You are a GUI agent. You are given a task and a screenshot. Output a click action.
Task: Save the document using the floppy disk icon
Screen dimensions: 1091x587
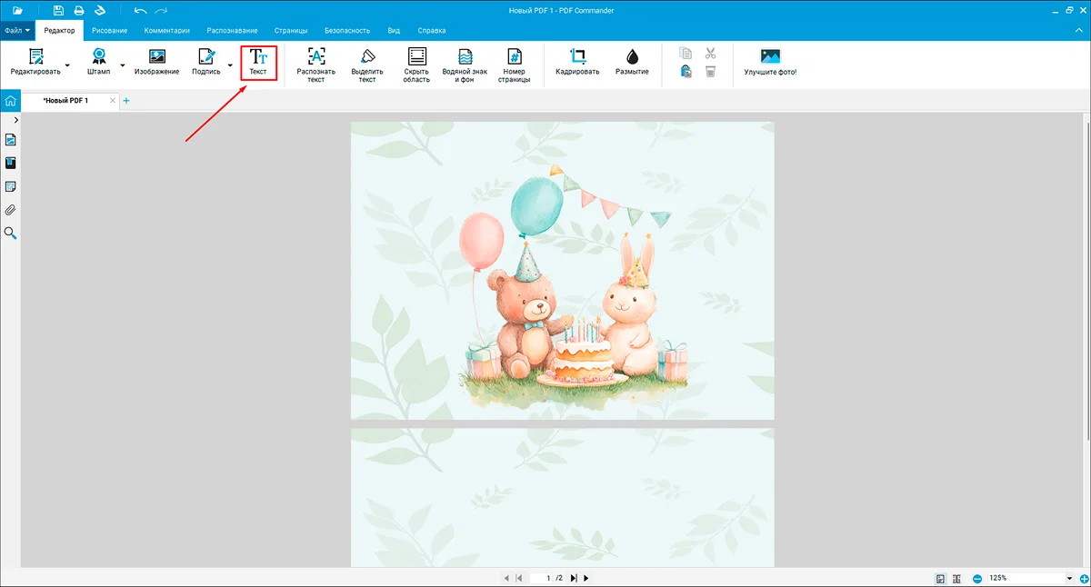coord(58,10)
